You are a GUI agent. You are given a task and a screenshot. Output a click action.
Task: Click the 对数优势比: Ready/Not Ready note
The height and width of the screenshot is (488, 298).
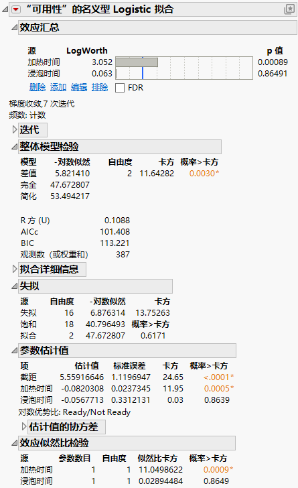(74, 412)
